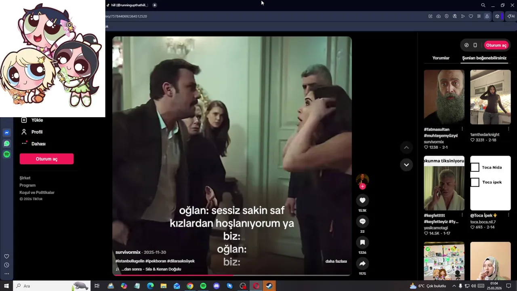Screen dimensions: 517x291
Task: Open the Şirket footer link
Action: point(25,178)
